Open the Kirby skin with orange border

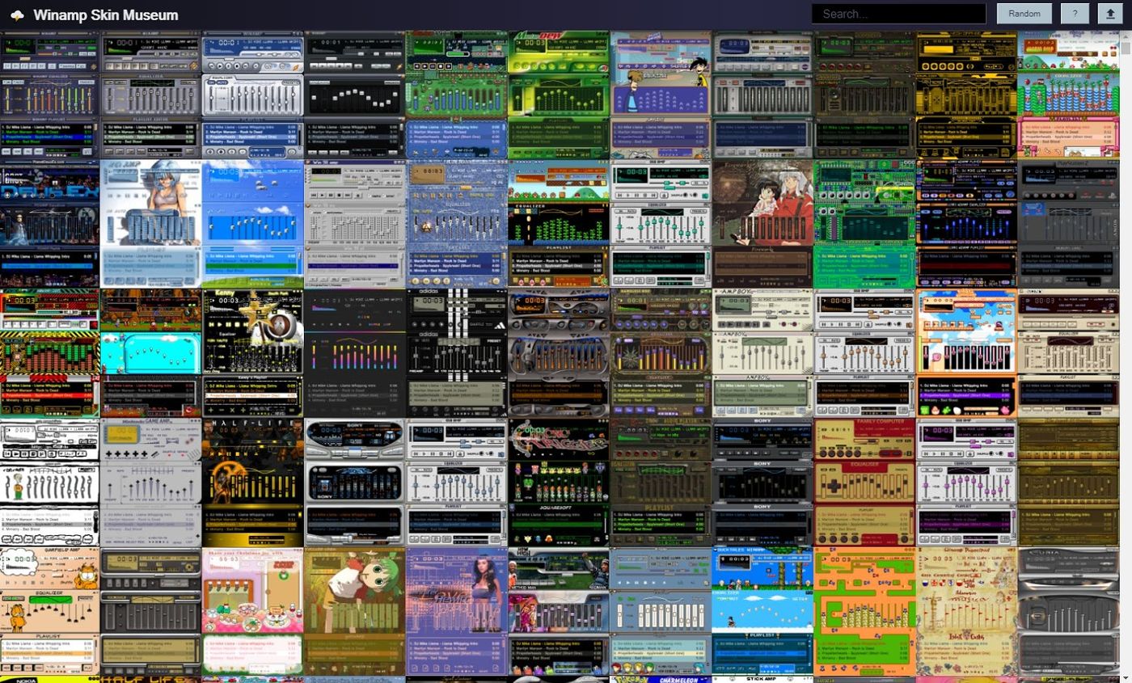pyautogui.click(x=966, y=353)
